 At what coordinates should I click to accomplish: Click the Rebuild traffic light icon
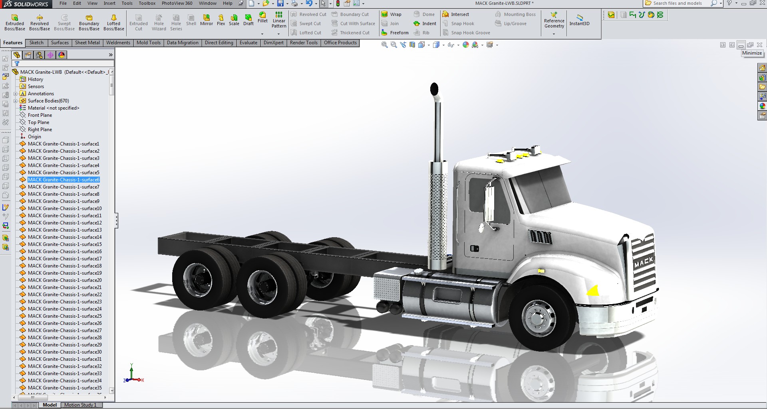tap(338, 3)
